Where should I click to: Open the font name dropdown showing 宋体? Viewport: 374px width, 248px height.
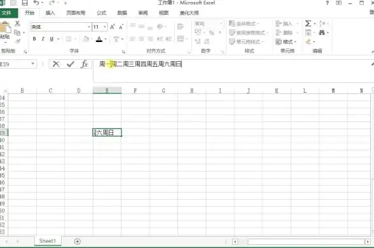[x=89, y=27]
